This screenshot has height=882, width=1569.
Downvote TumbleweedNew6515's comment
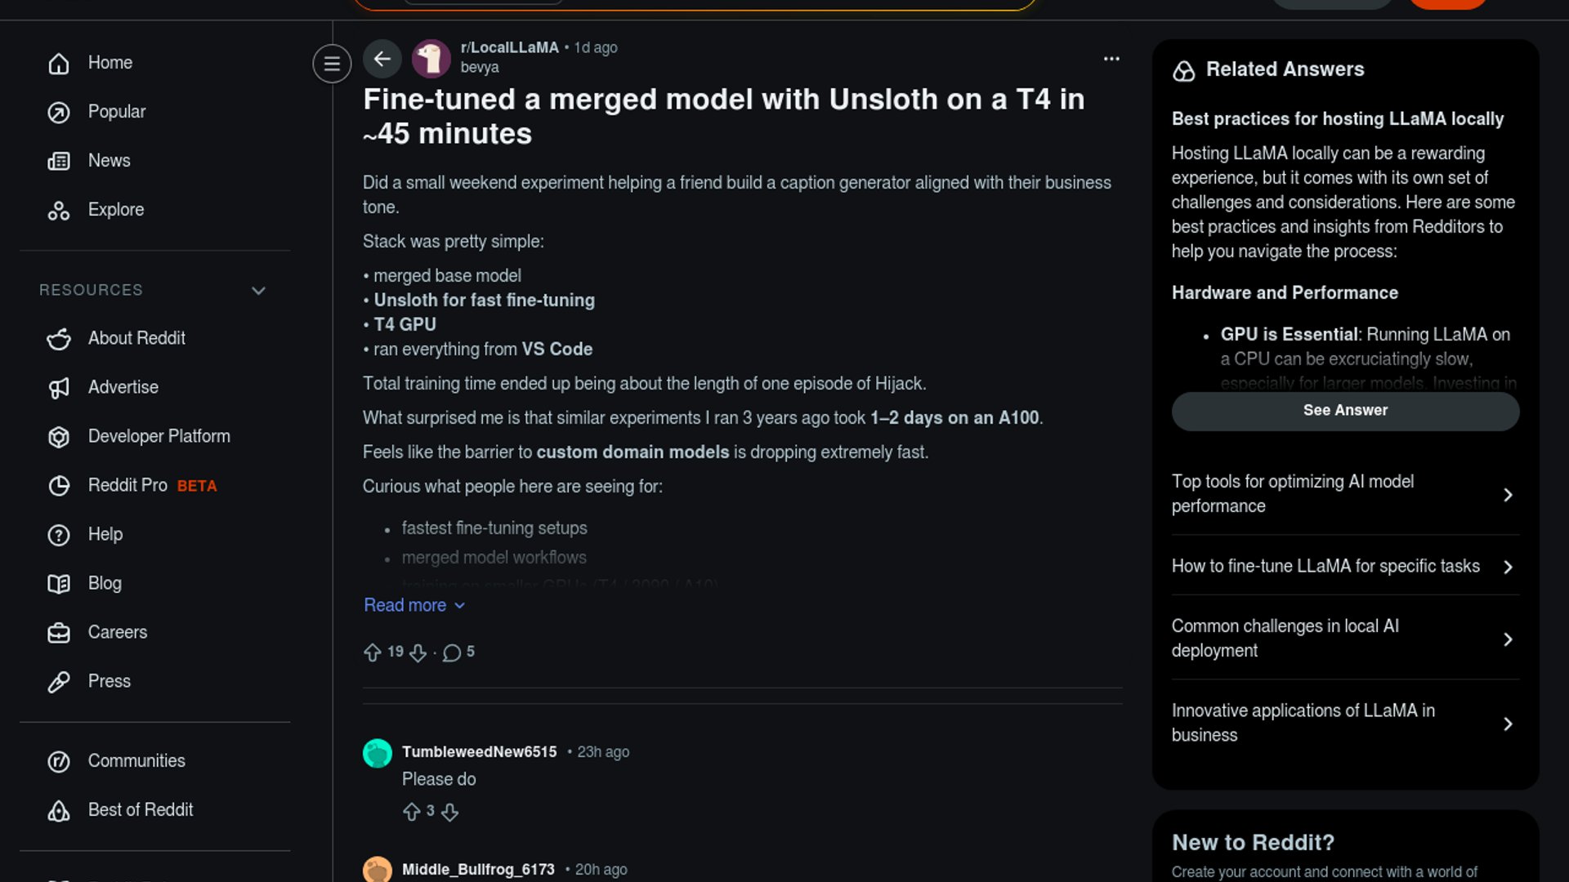tap(450, 812)
